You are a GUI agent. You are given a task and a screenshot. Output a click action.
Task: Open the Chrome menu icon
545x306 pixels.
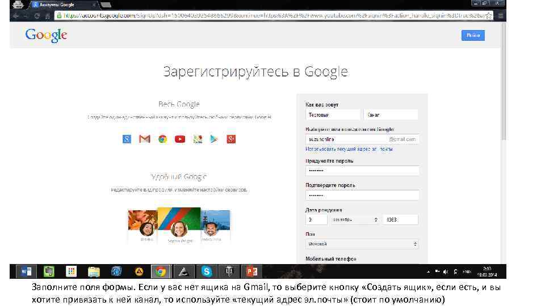(x=501, y=16)
